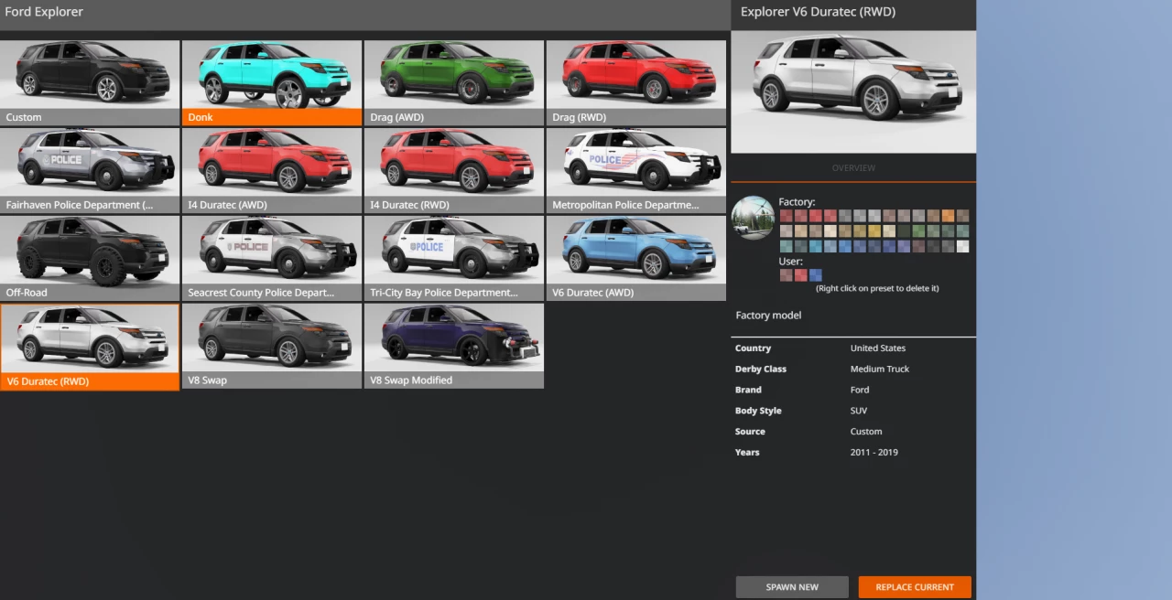The height and width of the screenshot is (600, 1172).
Task: Click the circular scenery preview image
Action: point(753,218)
